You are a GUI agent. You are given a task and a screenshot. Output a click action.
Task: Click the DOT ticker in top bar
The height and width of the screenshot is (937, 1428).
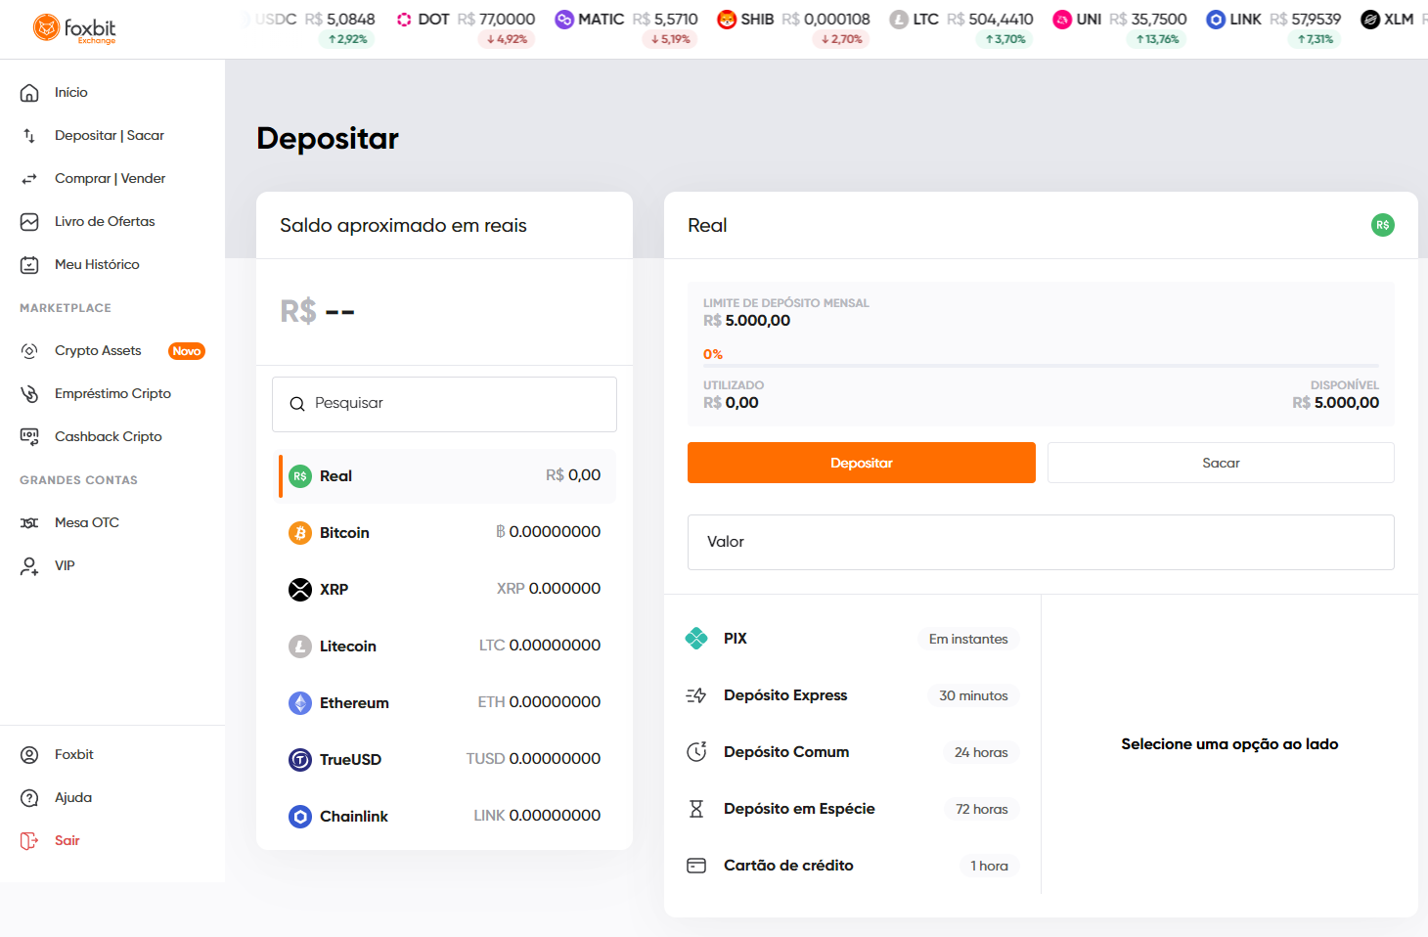point(466,27)
